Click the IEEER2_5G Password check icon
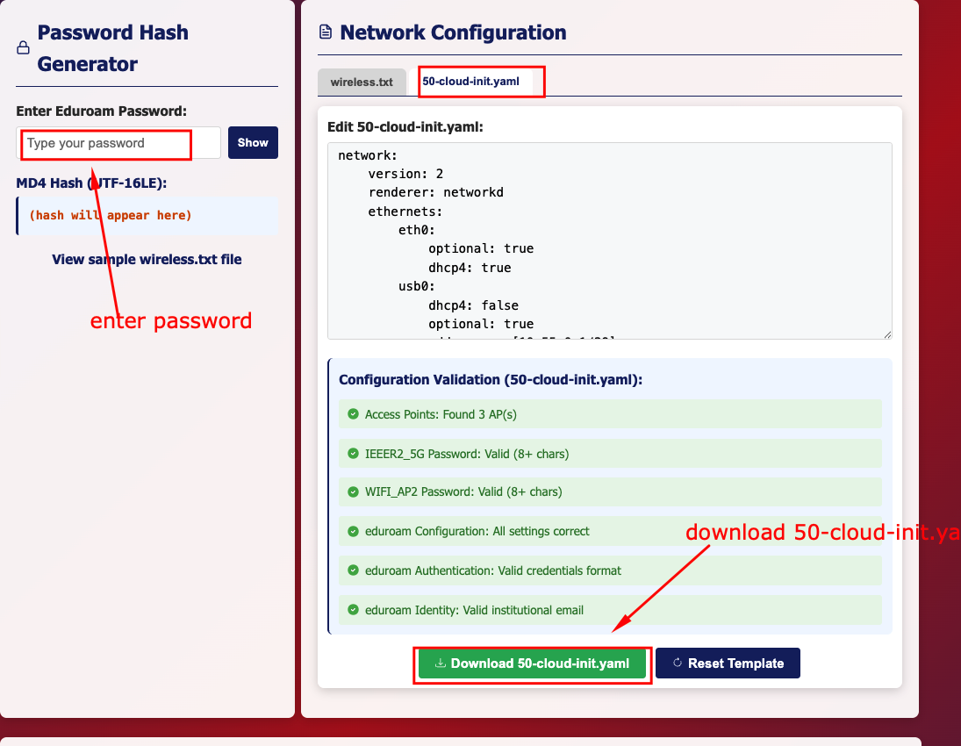The width and height of the screenshot is (961, 746). pos(353,454)
